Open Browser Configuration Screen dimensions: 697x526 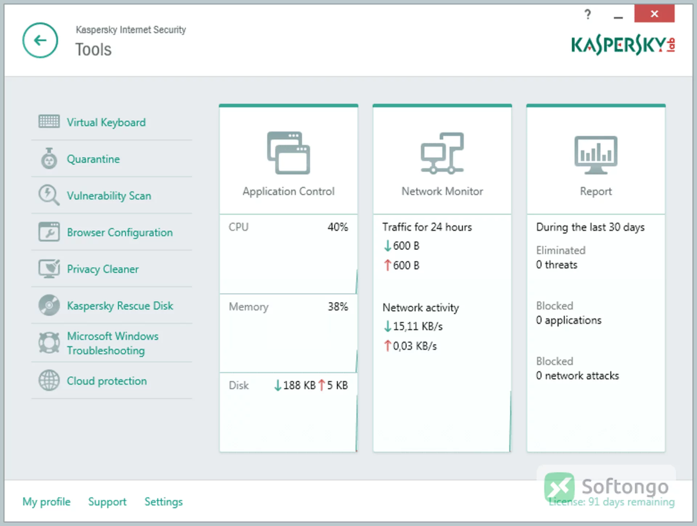click(120, 232)
